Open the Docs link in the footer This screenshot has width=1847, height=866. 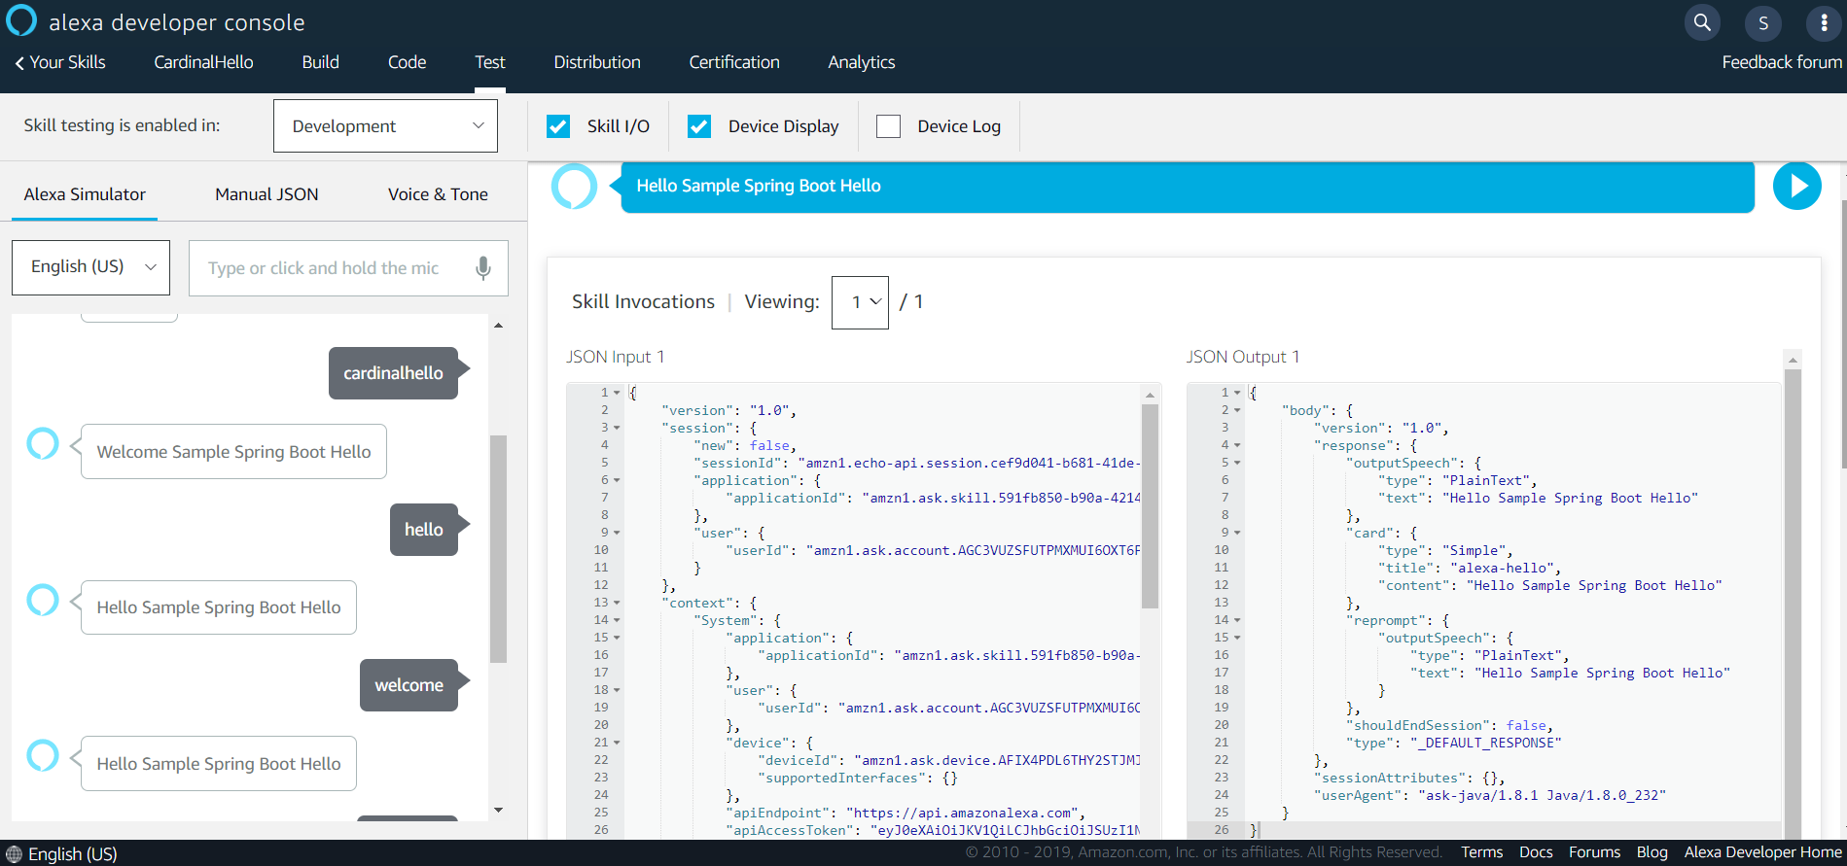[1536, 852]
